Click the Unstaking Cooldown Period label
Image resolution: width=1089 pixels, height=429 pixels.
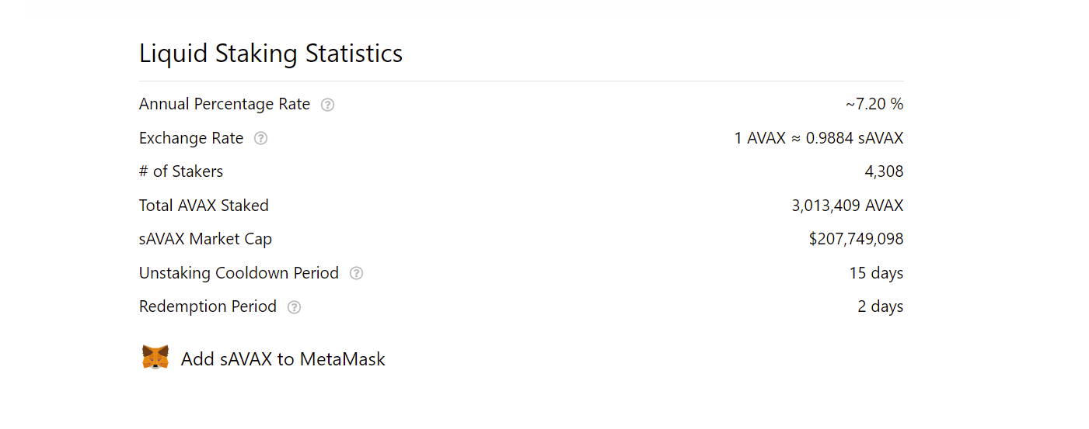click(239, 273)
